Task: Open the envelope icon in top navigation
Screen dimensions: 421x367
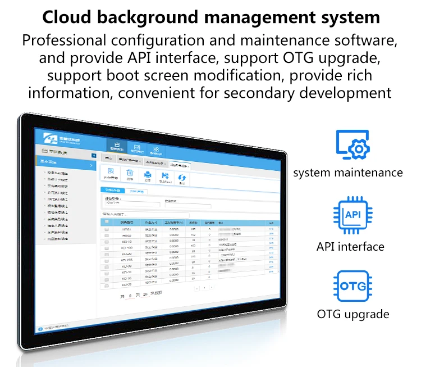Action: pyautogui.click(x=137, y=148)
